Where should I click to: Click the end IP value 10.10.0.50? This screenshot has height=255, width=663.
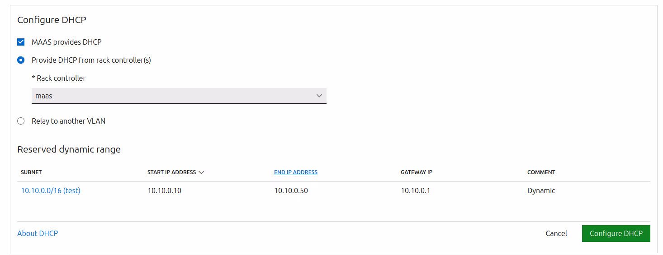coord(291,190)
